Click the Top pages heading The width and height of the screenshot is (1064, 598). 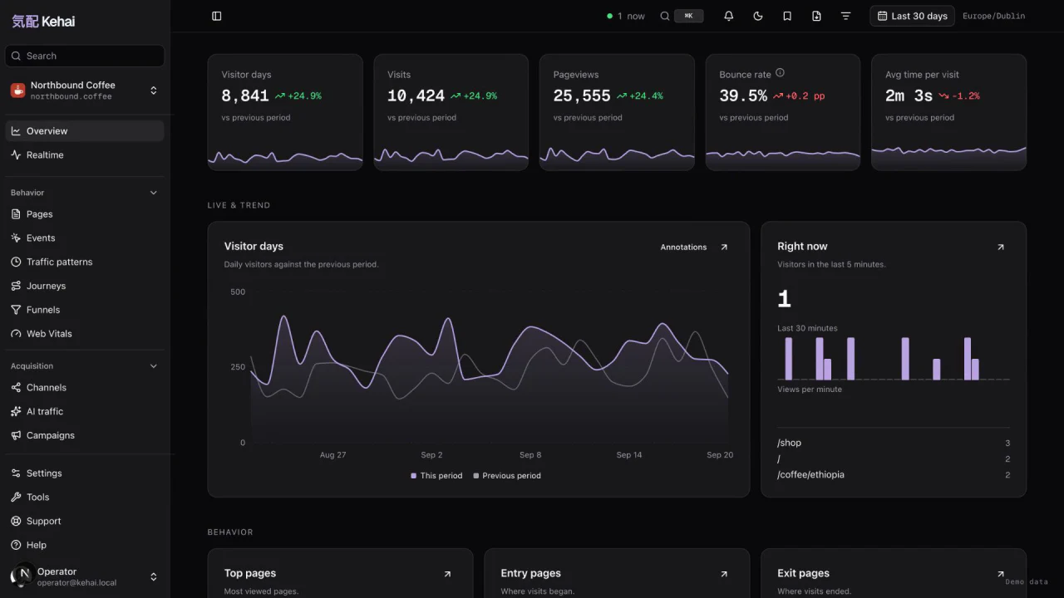point(250,573)
